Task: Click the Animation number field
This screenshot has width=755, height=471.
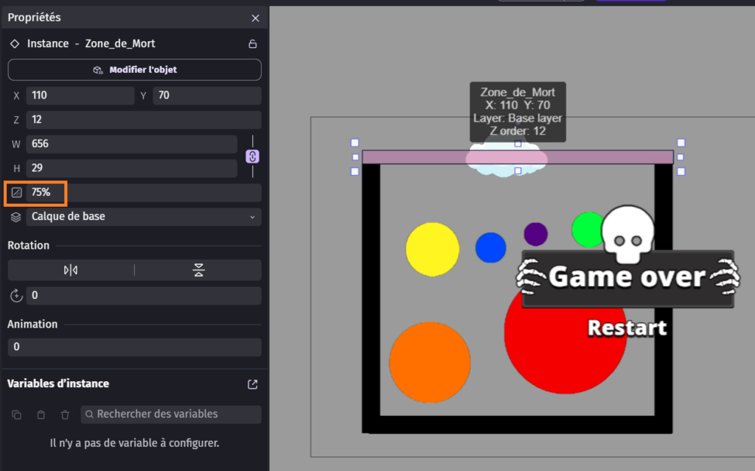Action: click(134, 347)
